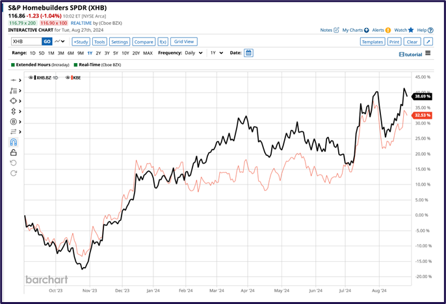Image resolution: width=446 pixels, height=304 pixels.
Task: Select the 10Y range
Action: [x=125, y=53]
